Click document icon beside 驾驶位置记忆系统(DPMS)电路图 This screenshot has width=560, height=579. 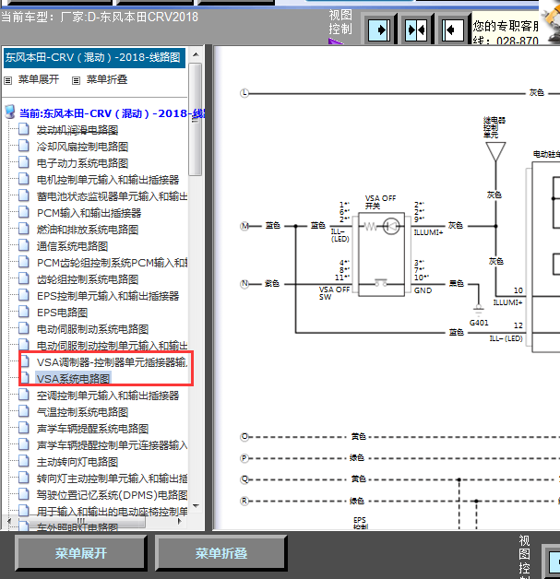(x=24, y=494)
